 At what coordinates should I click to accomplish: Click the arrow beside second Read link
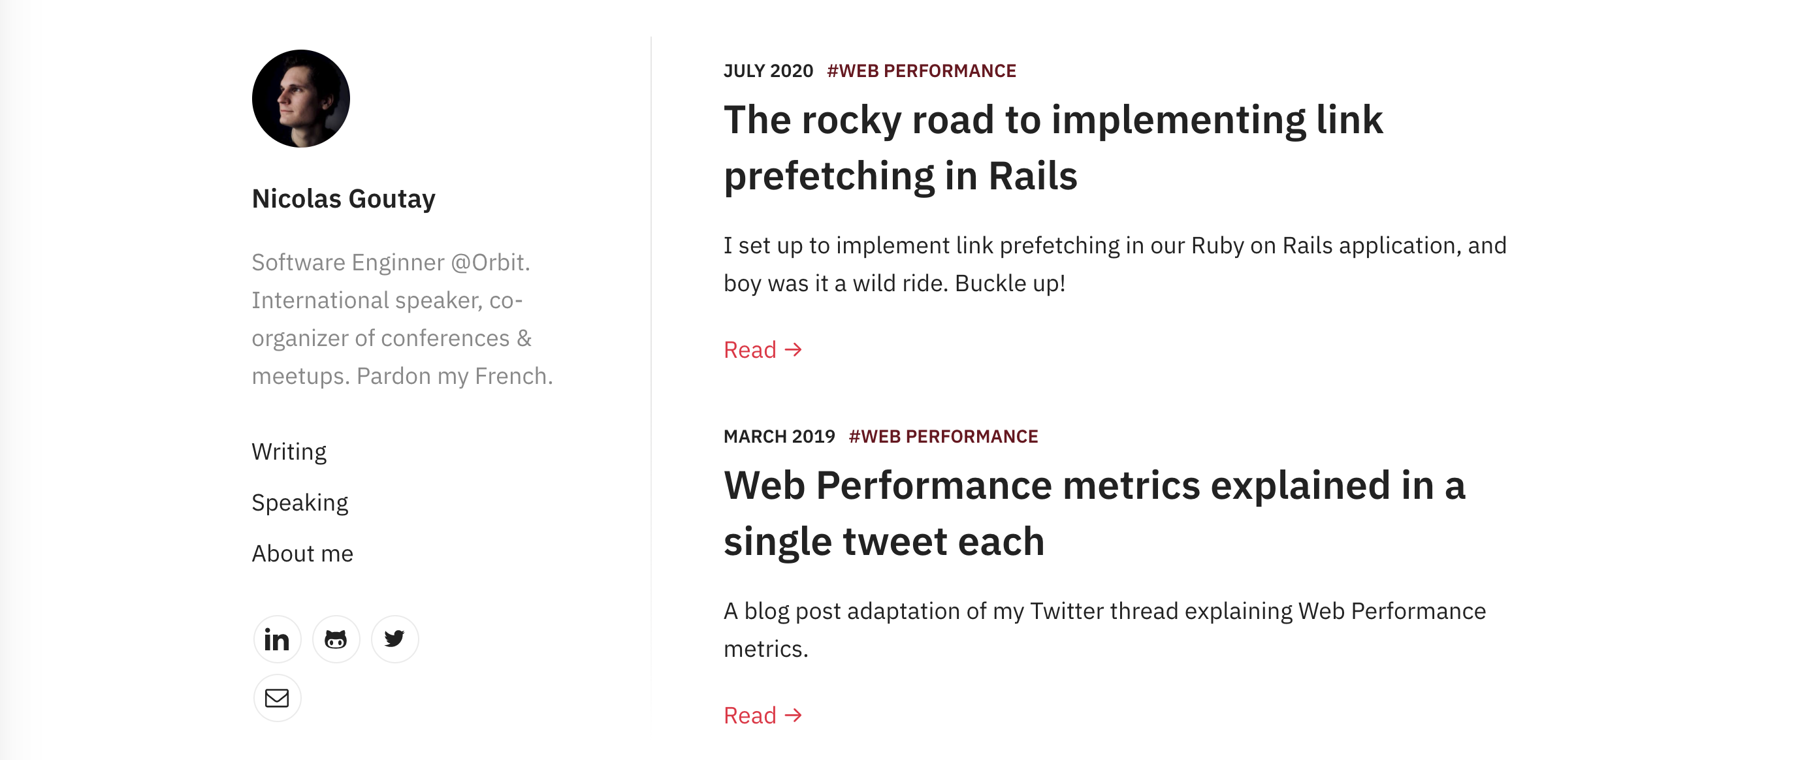[793, 716]
